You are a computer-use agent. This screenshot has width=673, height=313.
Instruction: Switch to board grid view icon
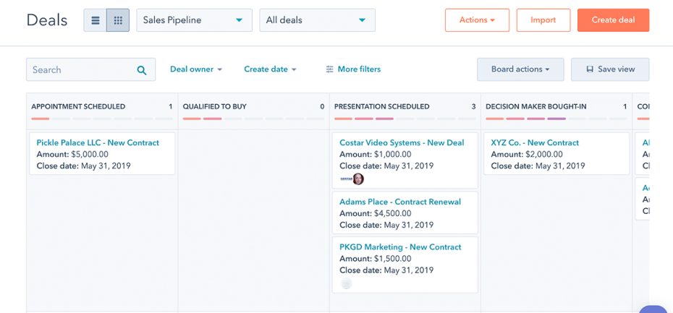click(x=118, y=20)
